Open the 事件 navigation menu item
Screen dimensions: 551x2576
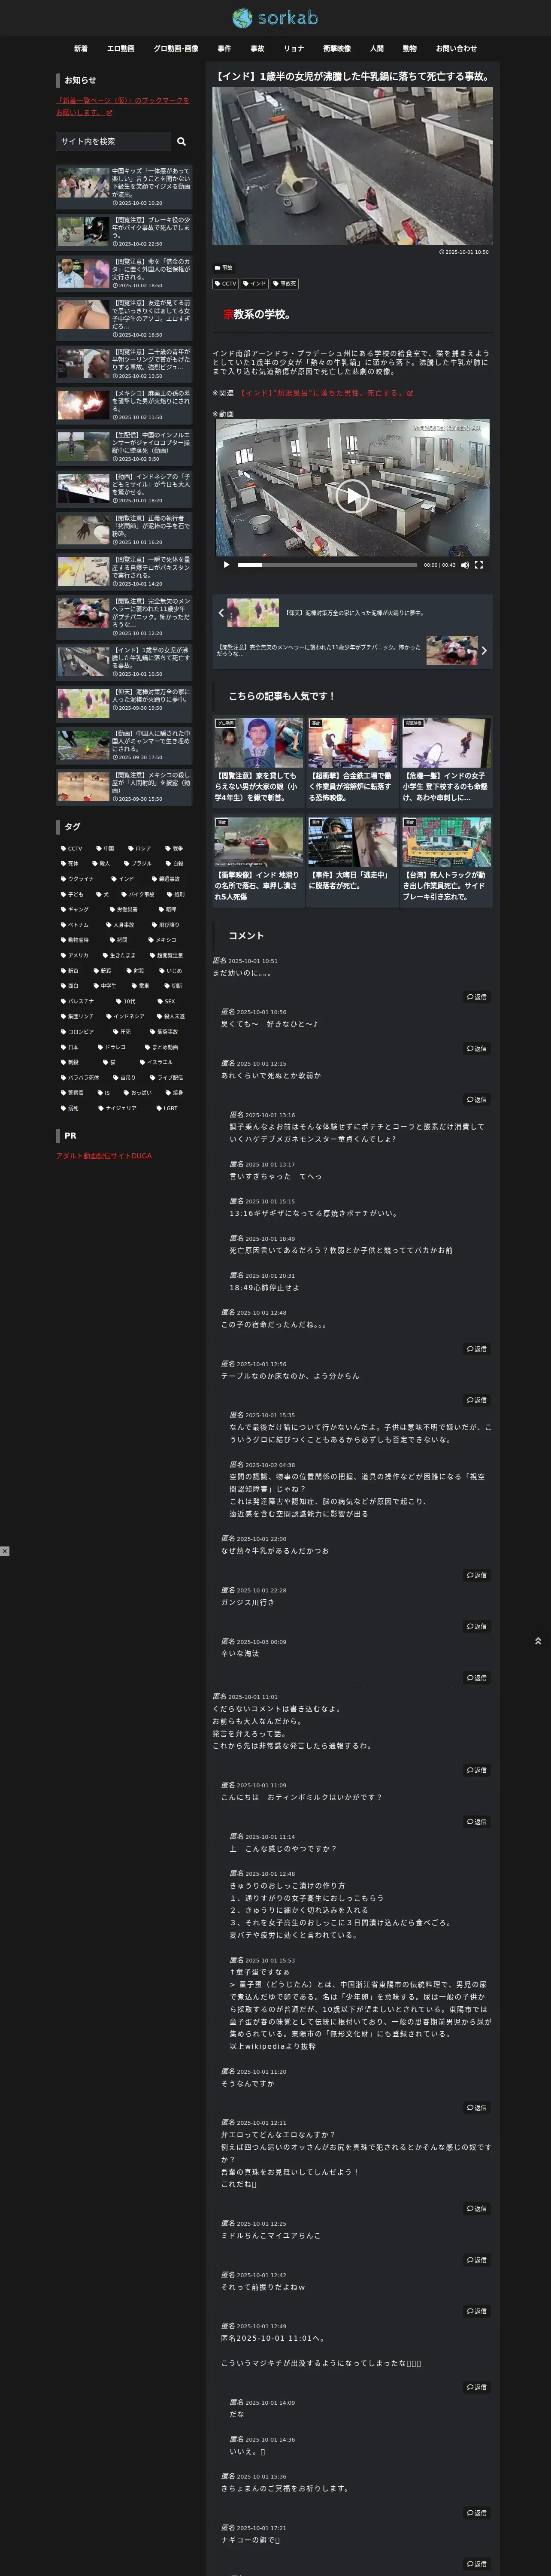(x=224, y=48)
